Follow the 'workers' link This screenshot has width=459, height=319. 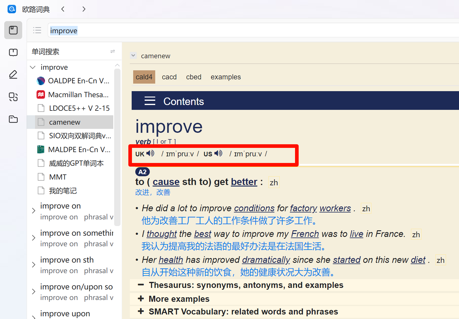(335, 208)
